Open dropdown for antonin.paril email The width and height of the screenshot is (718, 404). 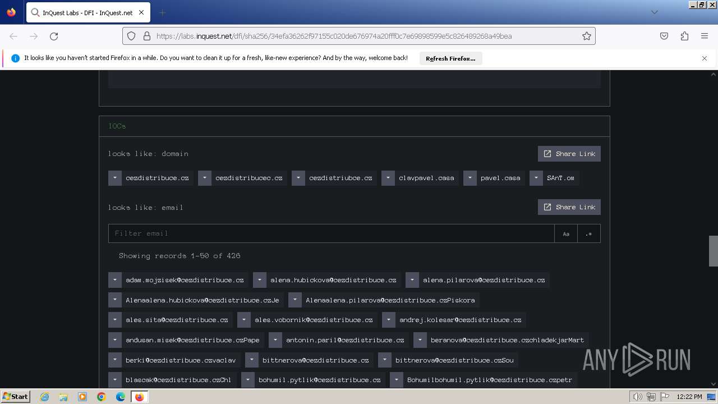[275, 340]
